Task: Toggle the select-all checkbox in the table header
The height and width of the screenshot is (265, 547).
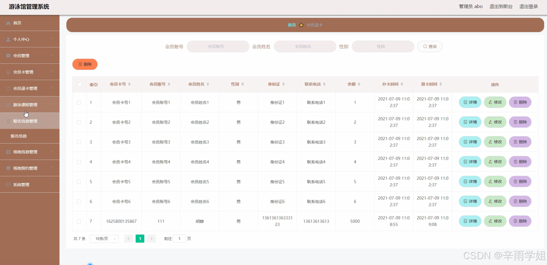Action: [79, 84]
